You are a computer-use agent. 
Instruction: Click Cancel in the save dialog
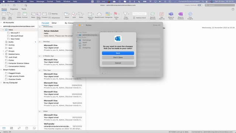(118, 63)
